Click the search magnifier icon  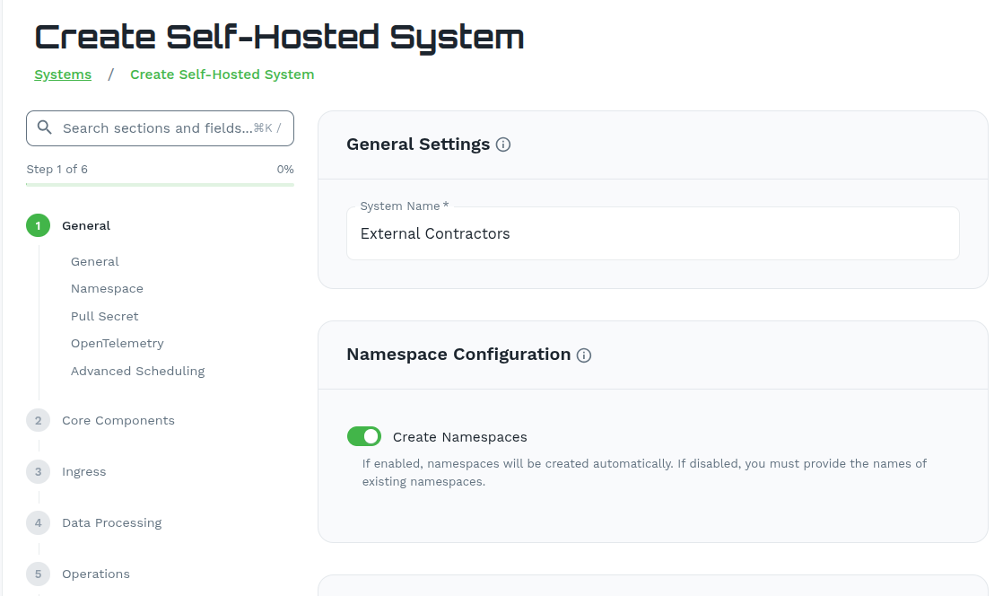pos(44,127)
